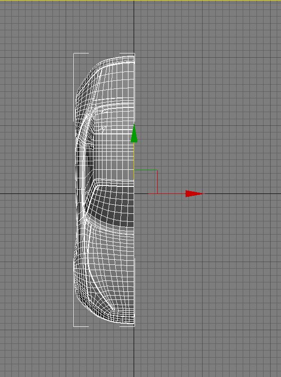Click the dense edge loops on mesh's left side
Image resolution: width=281 pixels, height=377 pixels.
coord(83,168)
